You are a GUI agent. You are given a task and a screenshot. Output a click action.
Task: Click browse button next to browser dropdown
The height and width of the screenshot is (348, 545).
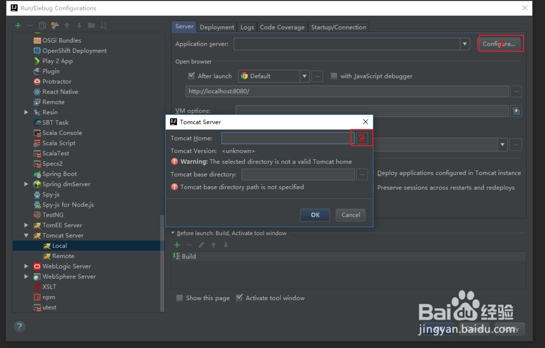coord(317,76)
